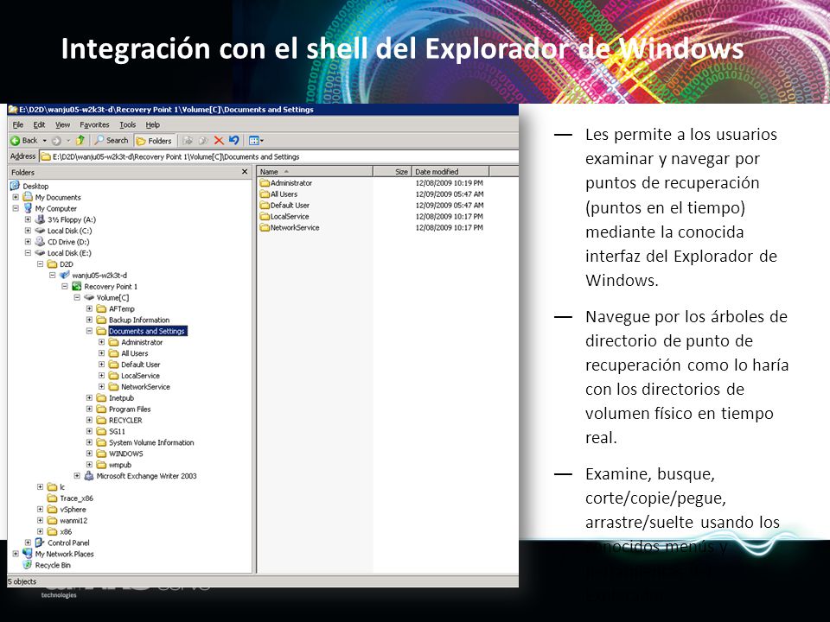830x622 pixels.
Task: Collapse My Computer node
Action: click(16, 208)
